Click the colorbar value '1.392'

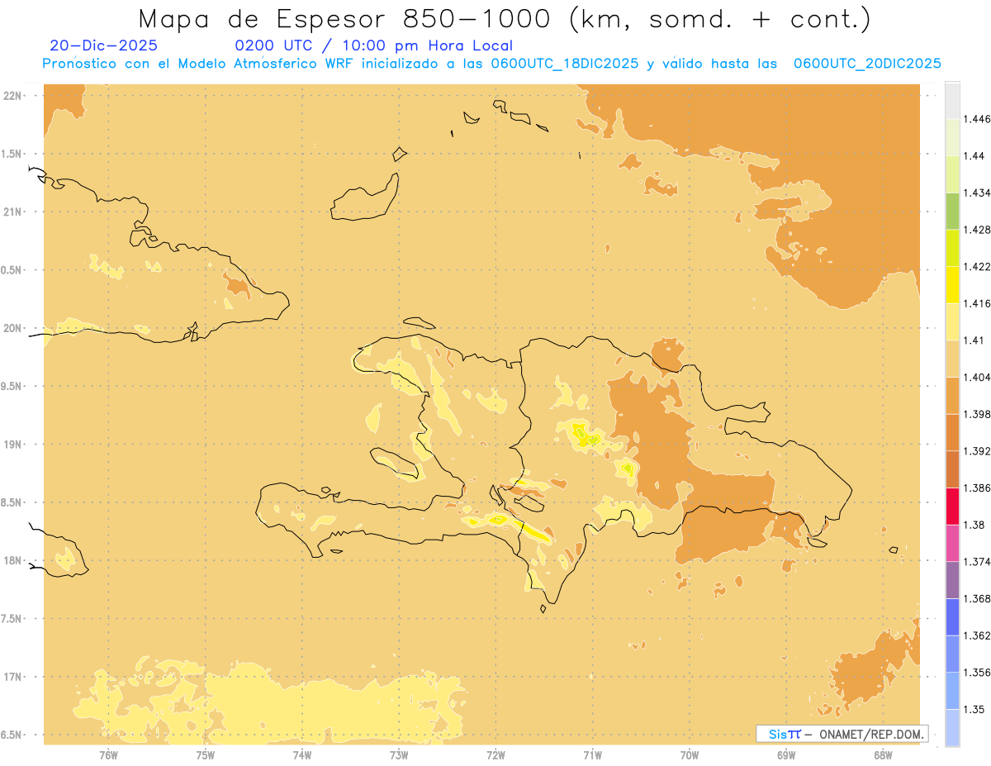pos(977,451)
